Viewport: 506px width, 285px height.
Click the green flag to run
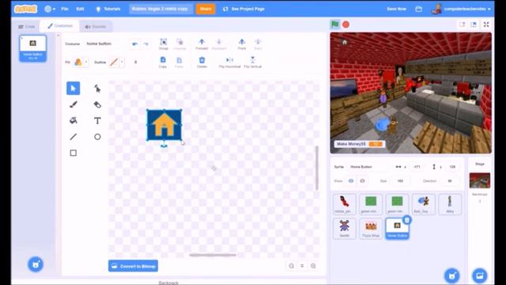tap(335, 25)
